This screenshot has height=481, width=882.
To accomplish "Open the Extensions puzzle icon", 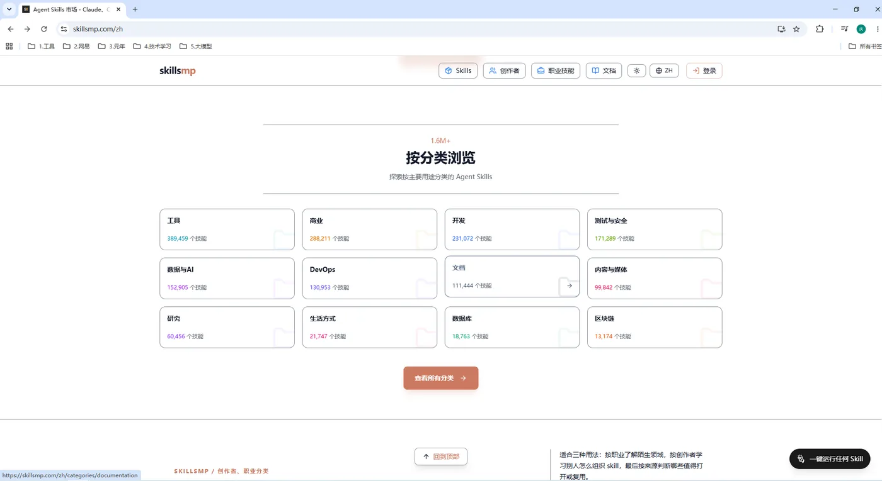I will coord(820,29).
